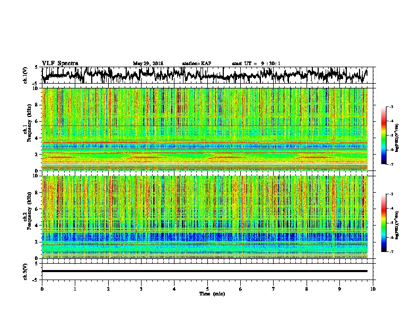Viewport: 420px width, 324px height.
Task: Click the 'ch.1(V)' axis label
Action: pos(25,75)
